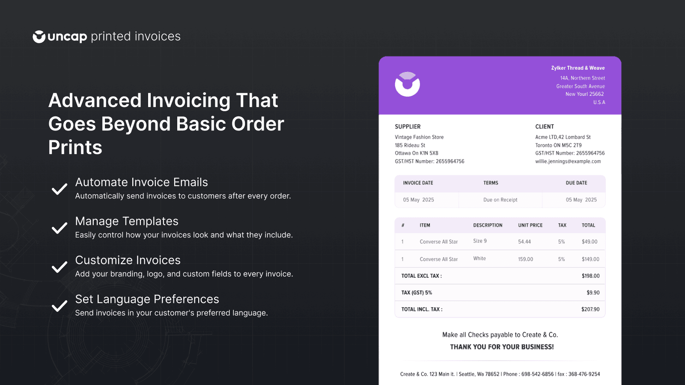
Task: Click the checkmark beside Manage Templates
Action: (x=60, y=228)
